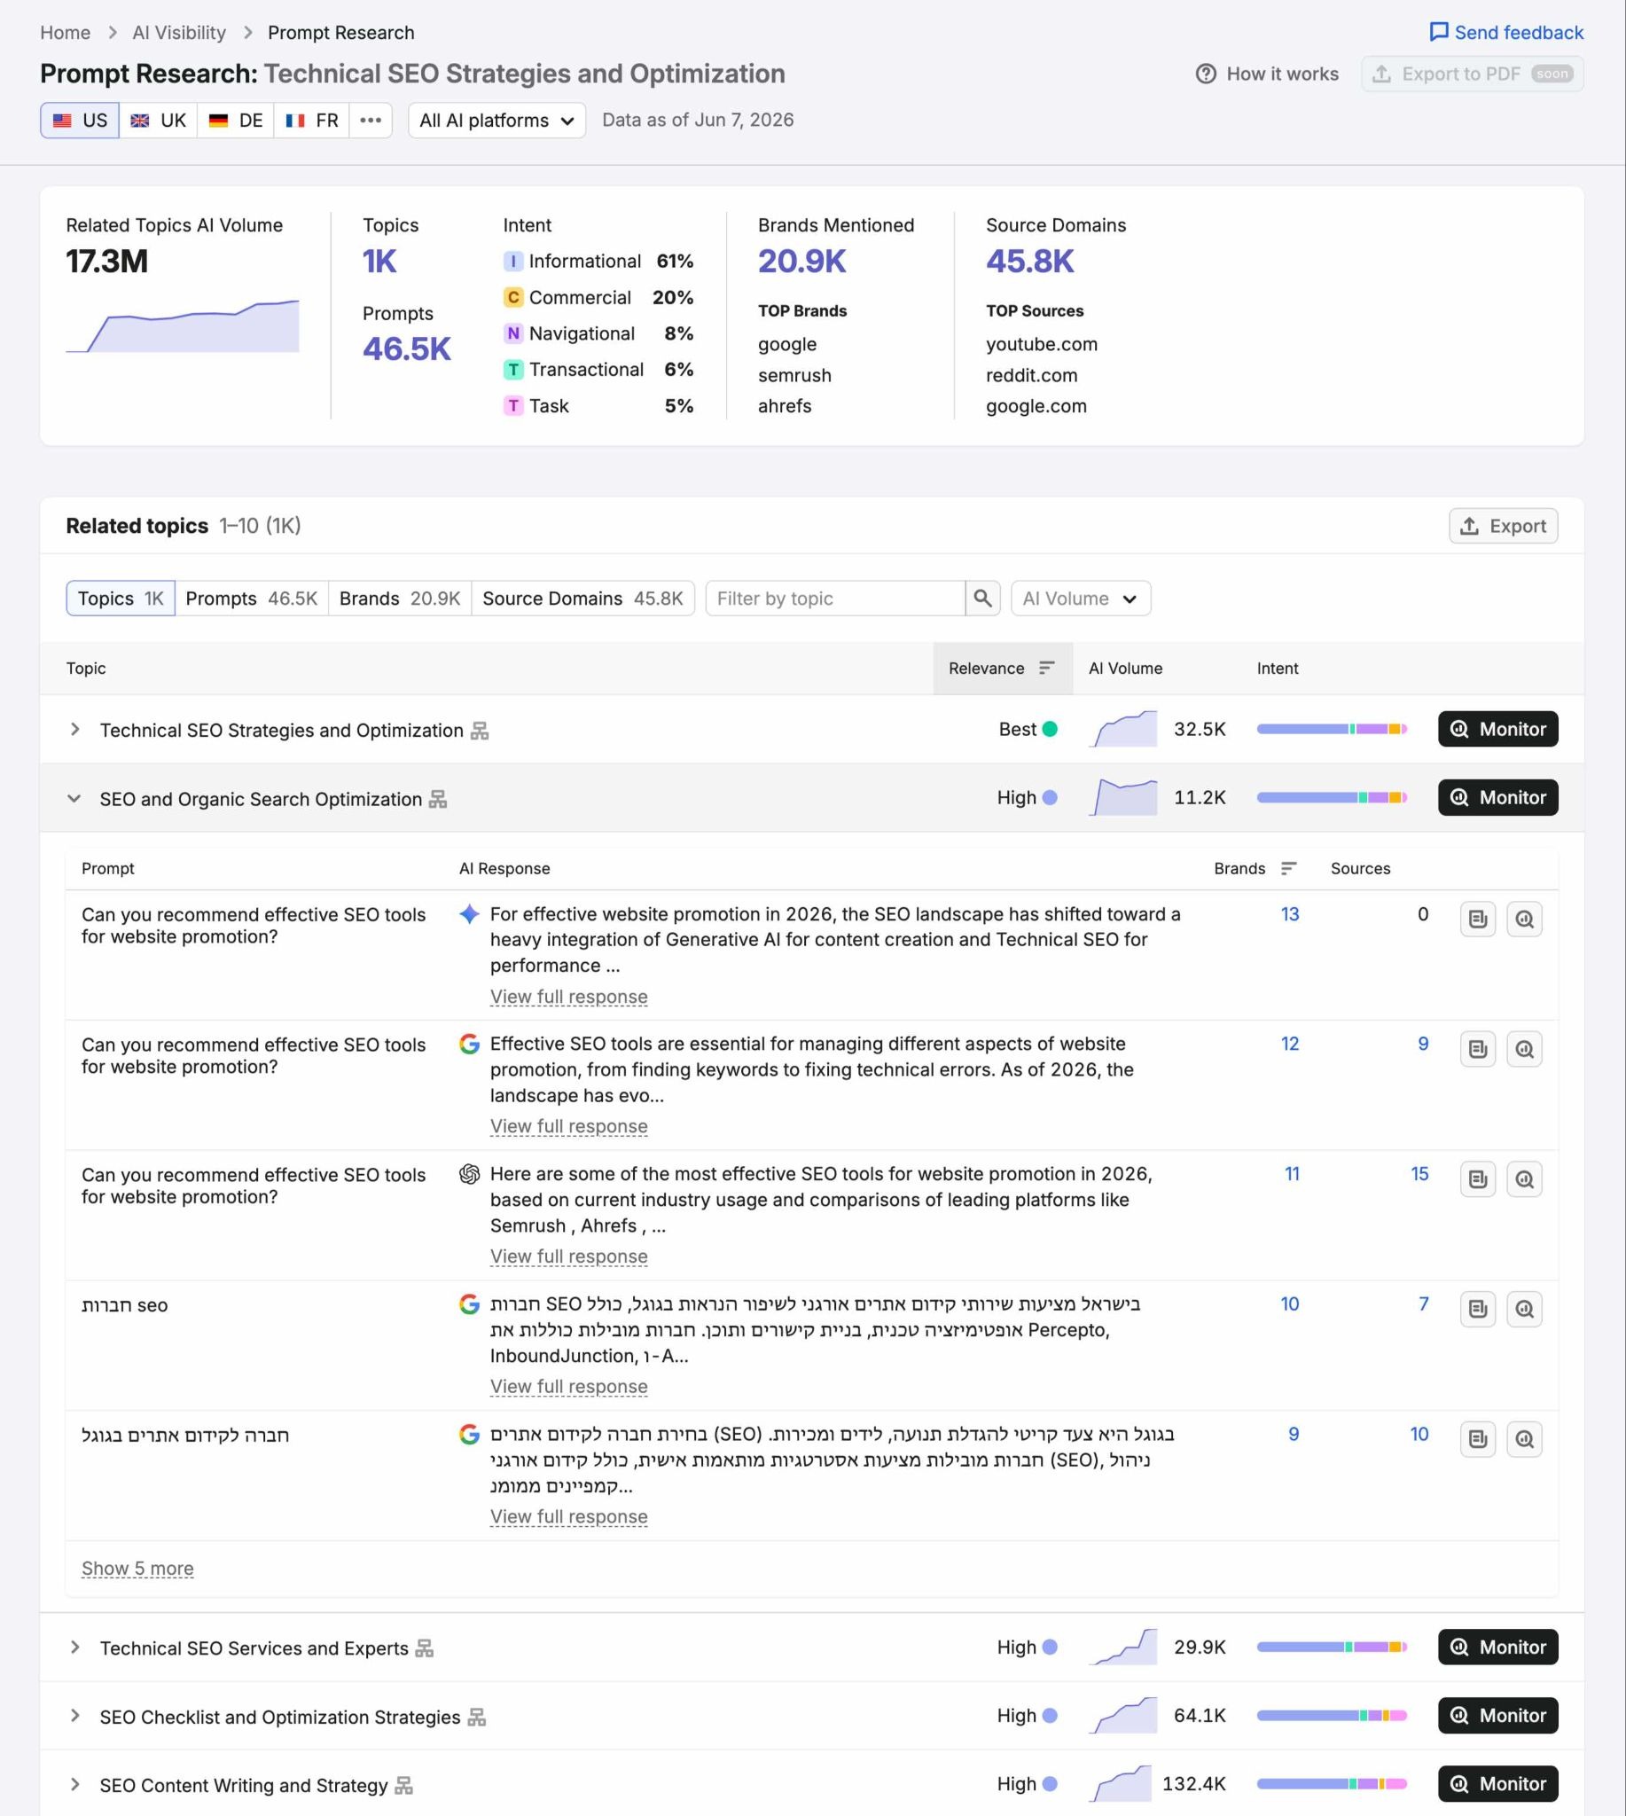Collapse the SEO and Organic Search Optimization row
1626x1816 pixels.
coord(74,798)
